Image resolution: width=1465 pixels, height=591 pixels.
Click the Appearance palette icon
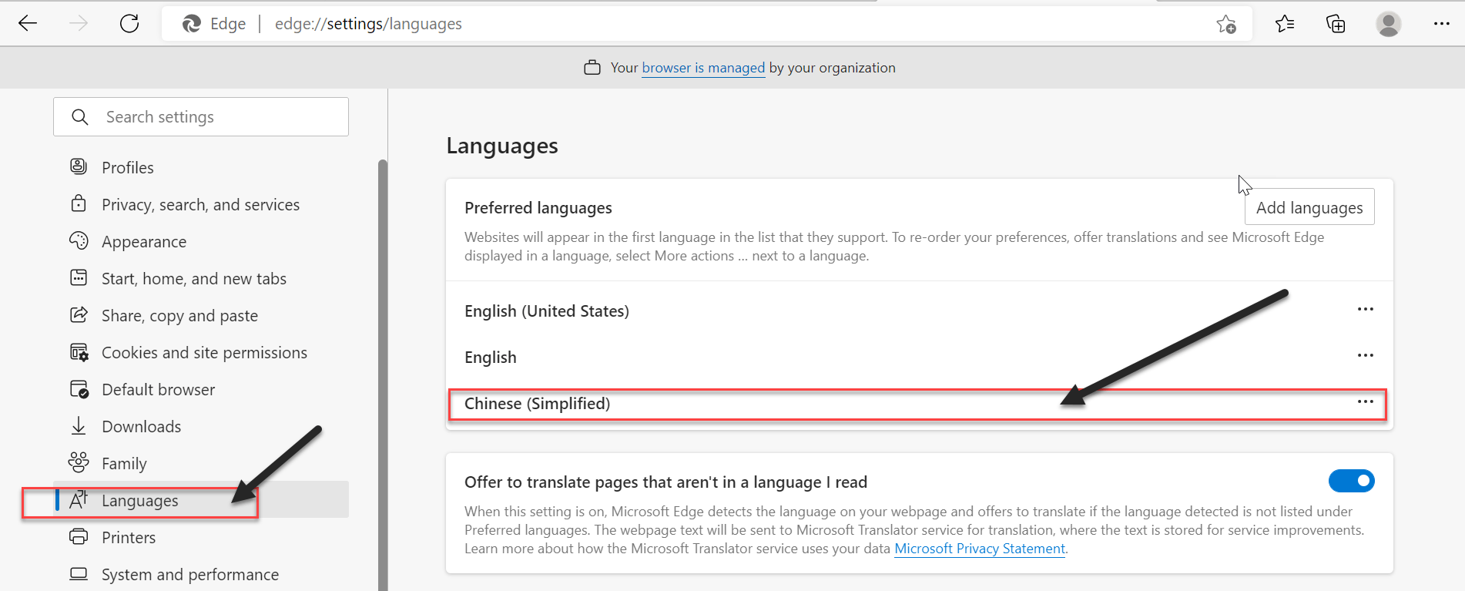pyautogui.click(x=79, y=240)
